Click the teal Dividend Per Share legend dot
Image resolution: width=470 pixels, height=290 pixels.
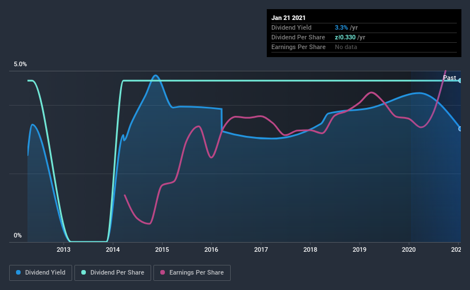point(84,272)
